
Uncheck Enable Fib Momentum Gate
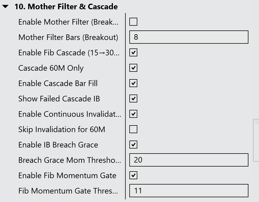(x=133, y=175)
